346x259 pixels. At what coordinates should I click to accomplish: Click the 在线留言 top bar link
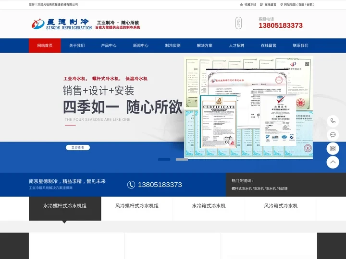click(270, 4)
